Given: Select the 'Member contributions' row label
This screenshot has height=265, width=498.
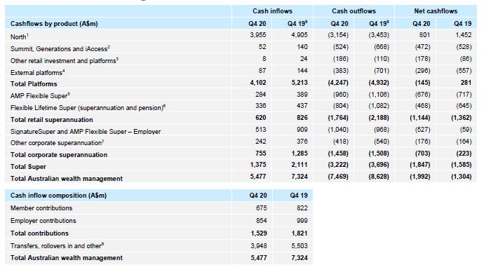Looking at the screenshot, I should [41, 208].
